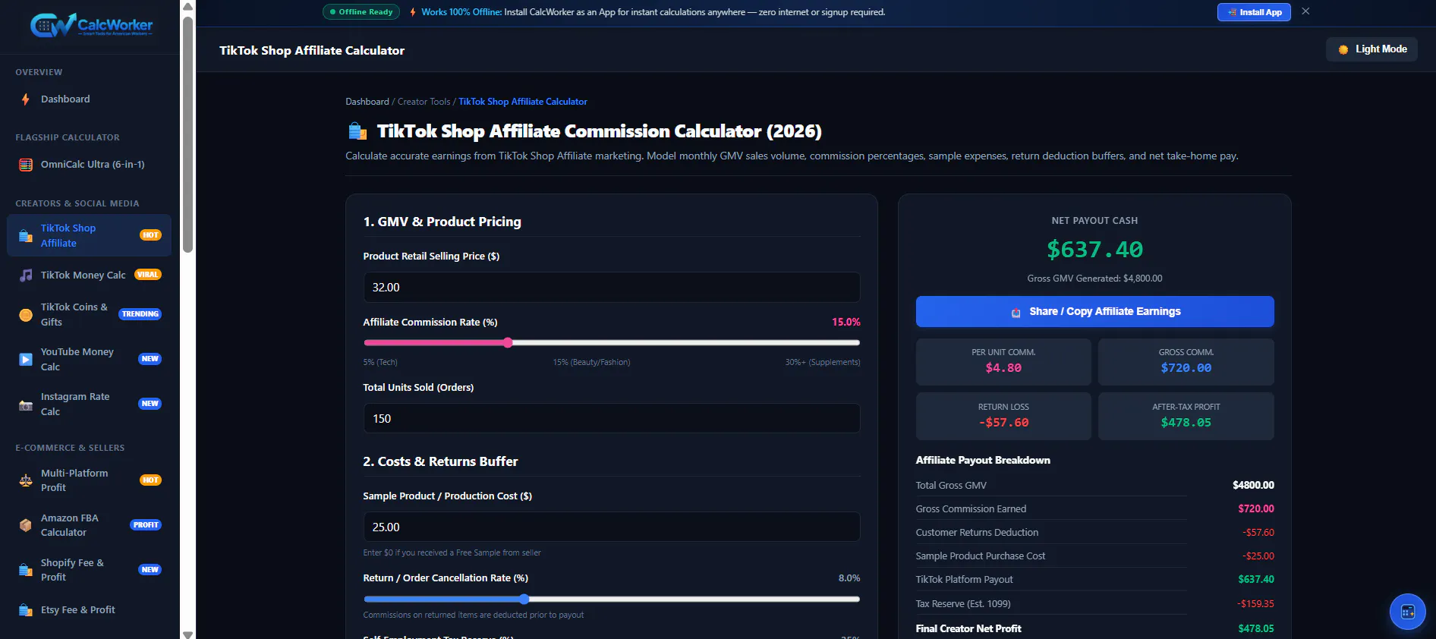Click the YouTube Money Calc play icon
This screenshot has width=1436, height=639.
pyautogui.click(x=26, y=360)
